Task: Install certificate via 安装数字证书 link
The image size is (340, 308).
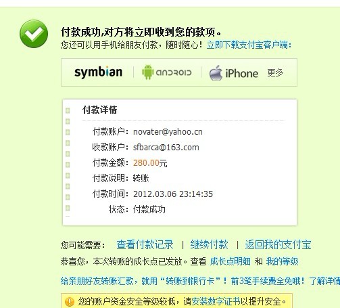Action: (x=216, y=301)
